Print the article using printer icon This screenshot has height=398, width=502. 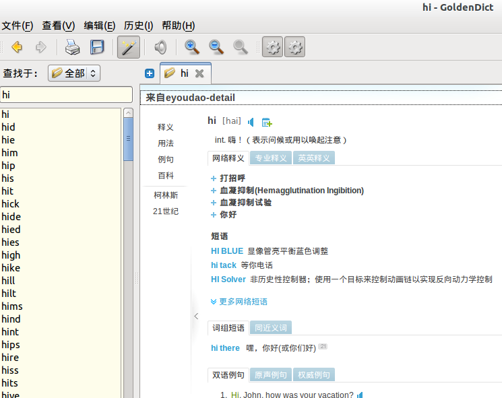pyautogui.click(x=72, y=47)
